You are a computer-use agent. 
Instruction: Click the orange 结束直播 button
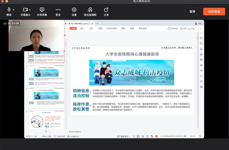[214, 11]
